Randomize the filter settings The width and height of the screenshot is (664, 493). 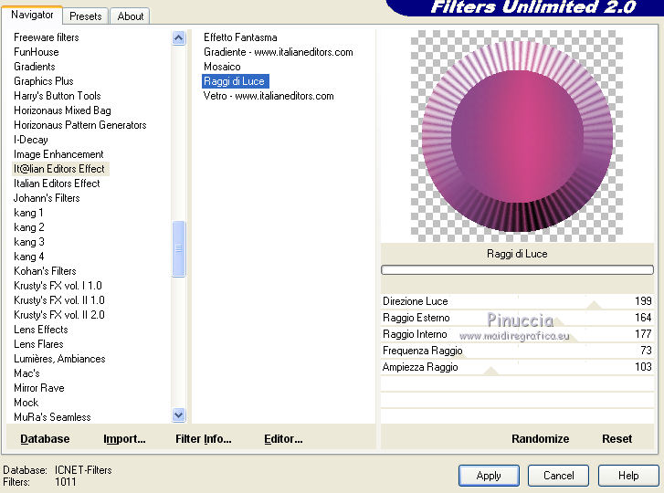point(541,439)
